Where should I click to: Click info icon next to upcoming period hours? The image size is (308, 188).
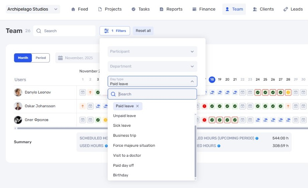(x=257, y=138)
